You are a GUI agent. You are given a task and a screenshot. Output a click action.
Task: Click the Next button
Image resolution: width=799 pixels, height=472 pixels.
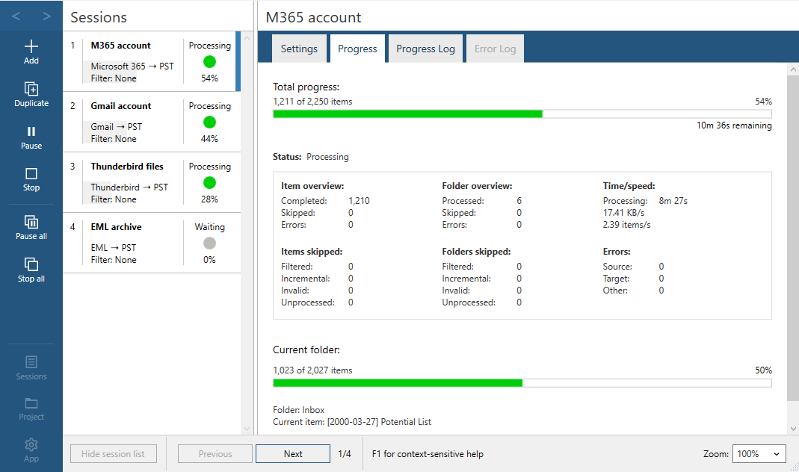point(293,454)
